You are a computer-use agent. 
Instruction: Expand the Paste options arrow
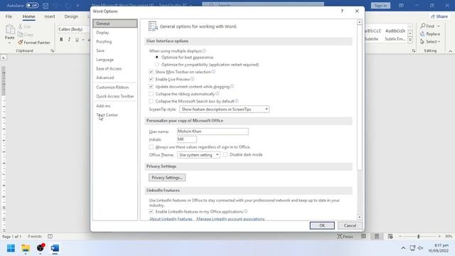pyautogui.click(x=9, y=43)
